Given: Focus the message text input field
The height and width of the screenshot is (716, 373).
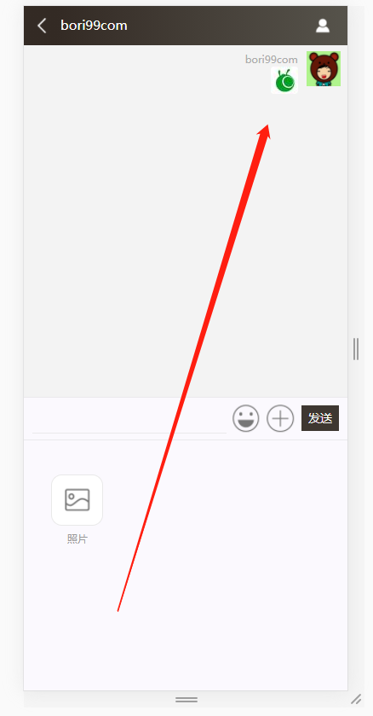Looking at the screenshot, I should click(129, 419).
